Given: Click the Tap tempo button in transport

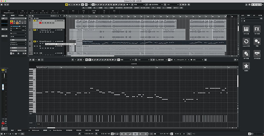Looking at the screenshot, I should 189,134.
